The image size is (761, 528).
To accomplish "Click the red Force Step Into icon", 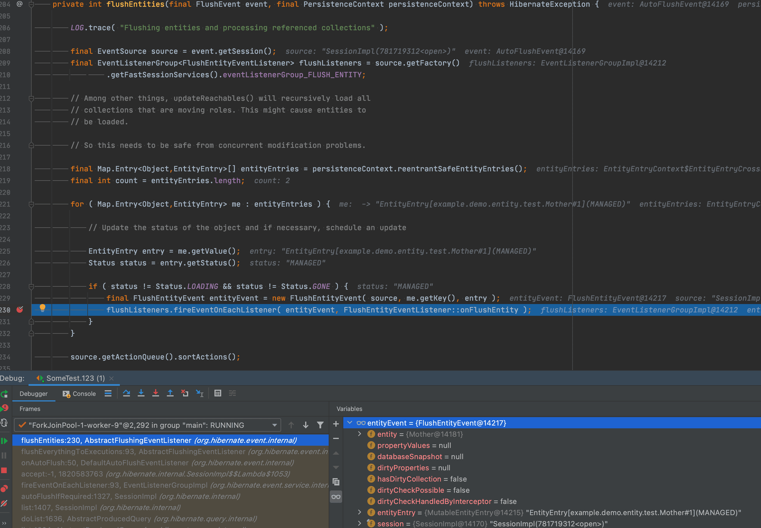I will pos(155,393).
